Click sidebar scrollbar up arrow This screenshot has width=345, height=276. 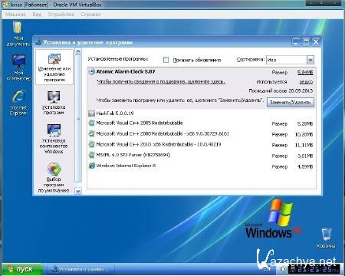tap(78, 52)
